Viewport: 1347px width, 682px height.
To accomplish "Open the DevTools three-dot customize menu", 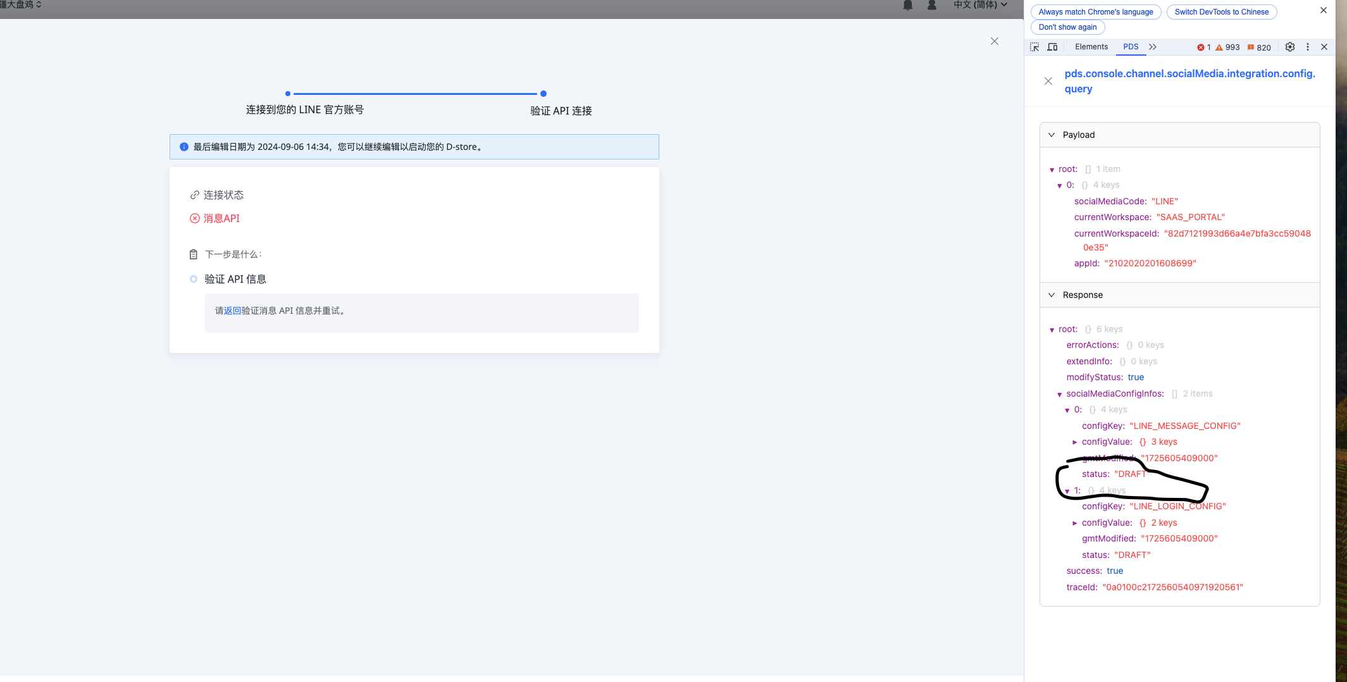I will [1307, 47].
